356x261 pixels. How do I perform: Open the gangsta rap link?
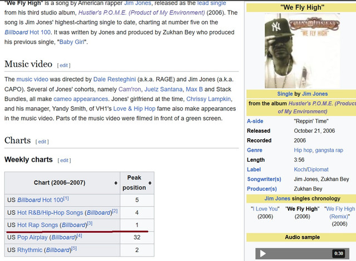coord(329,150)
